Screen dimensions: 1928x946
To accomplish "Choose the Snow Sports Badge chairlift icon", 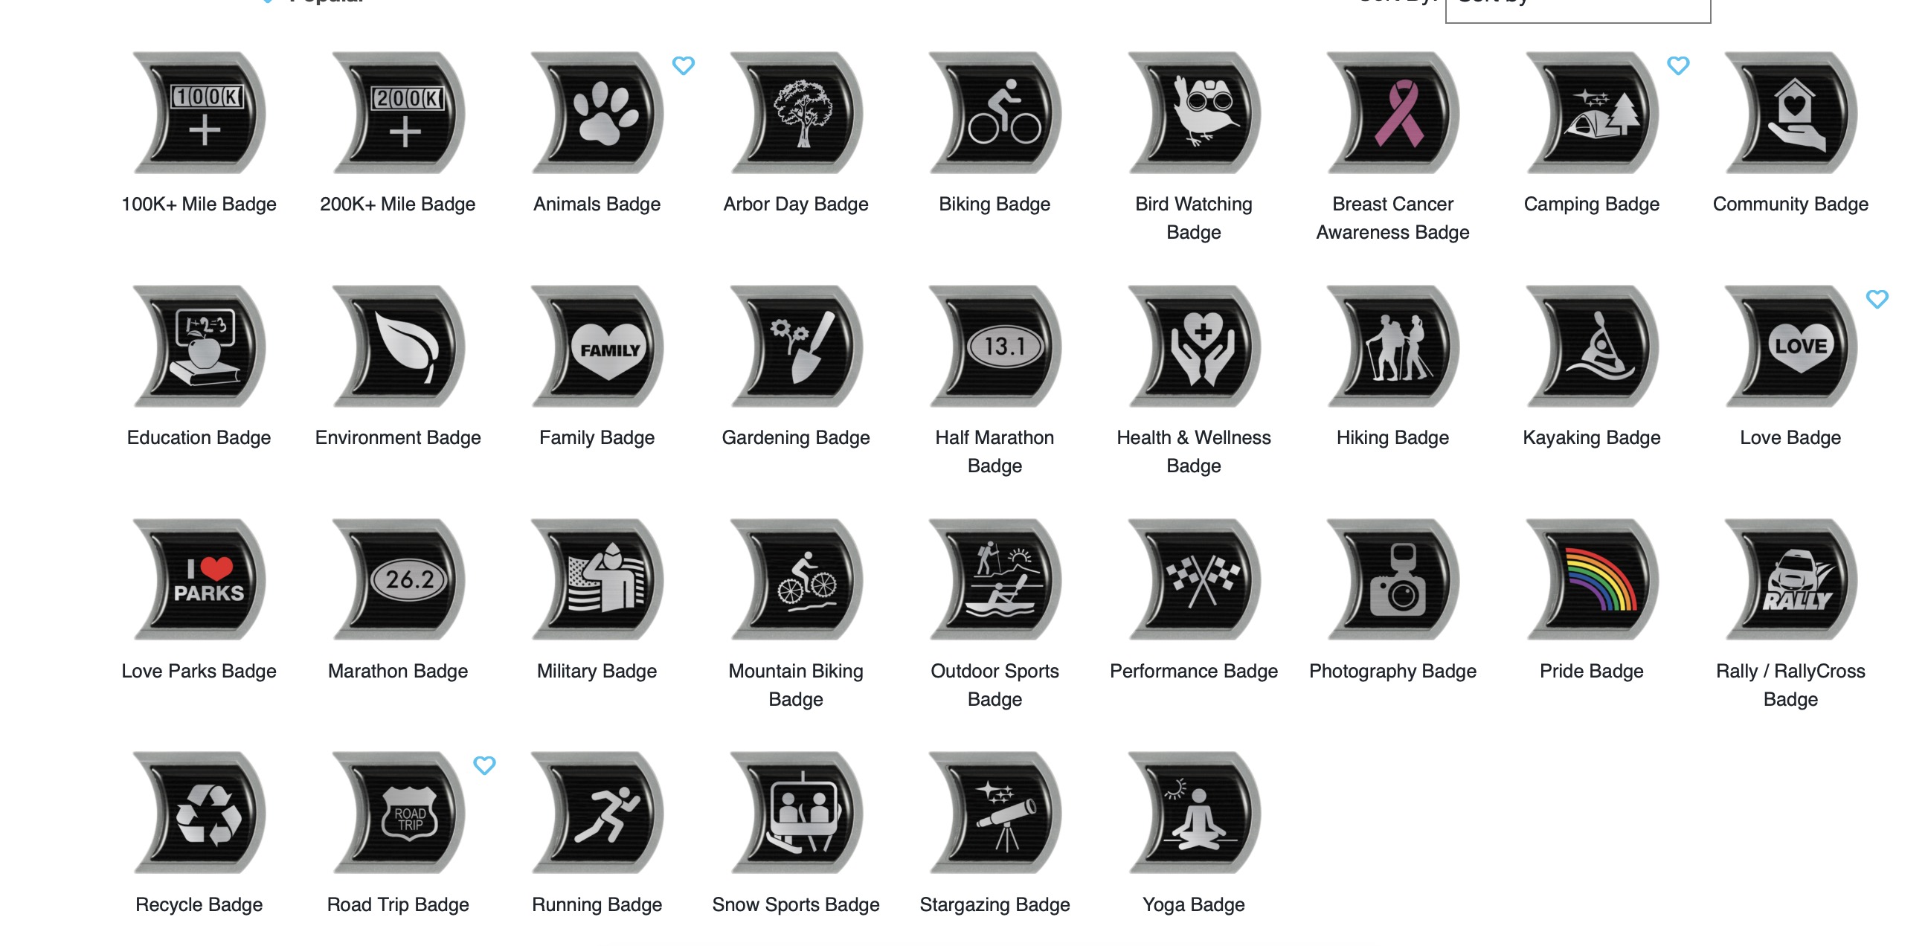I will (796, 814).
